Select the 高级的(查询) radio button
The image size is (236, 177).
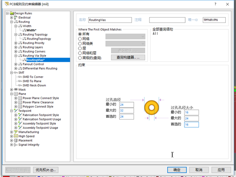(x=80, y=58)
